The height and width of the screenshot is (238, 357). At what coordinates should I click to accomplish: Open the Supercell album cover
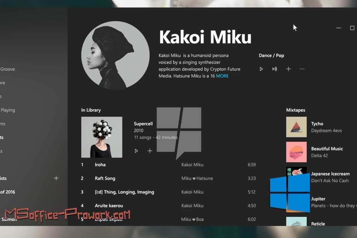(x=102, y=137)
